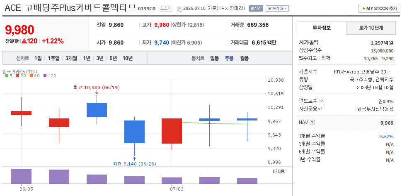Screen dimensions: 402x196
Task: Select the 10년 line chart period
Action: (128, 58)
